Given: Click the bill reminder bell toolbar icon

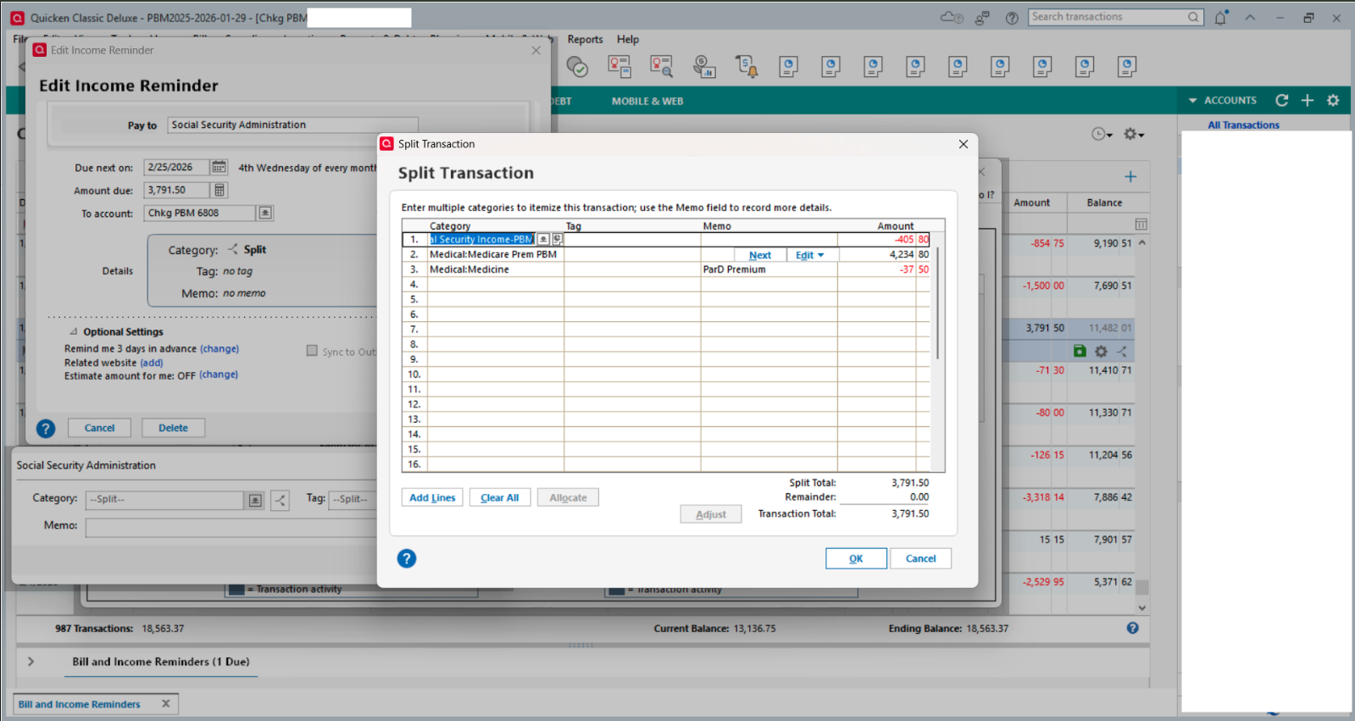Looking at the screenshot, I should 747,66.
